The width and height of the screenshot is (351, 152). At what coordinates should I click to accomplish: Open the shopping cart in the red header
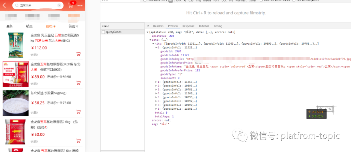coord(71,6)
